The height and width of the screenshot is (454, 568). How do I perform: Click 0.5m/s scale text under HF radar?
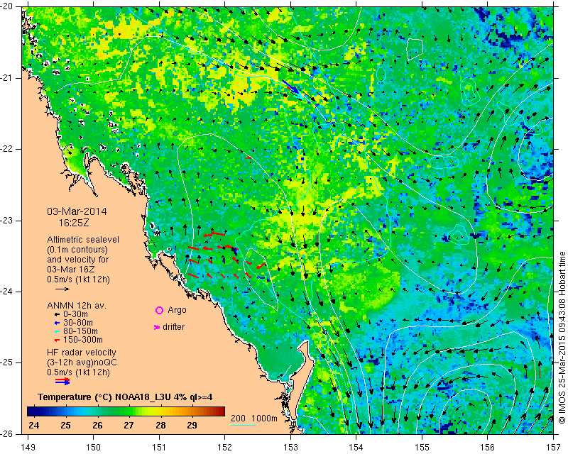pyautogui.click(x=78, y=372)
